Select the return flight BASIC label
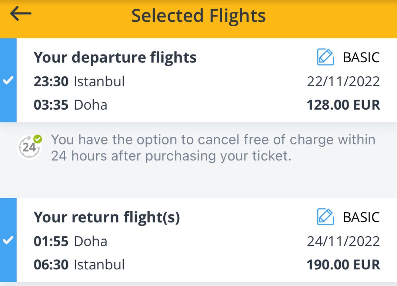 point(361,217)
